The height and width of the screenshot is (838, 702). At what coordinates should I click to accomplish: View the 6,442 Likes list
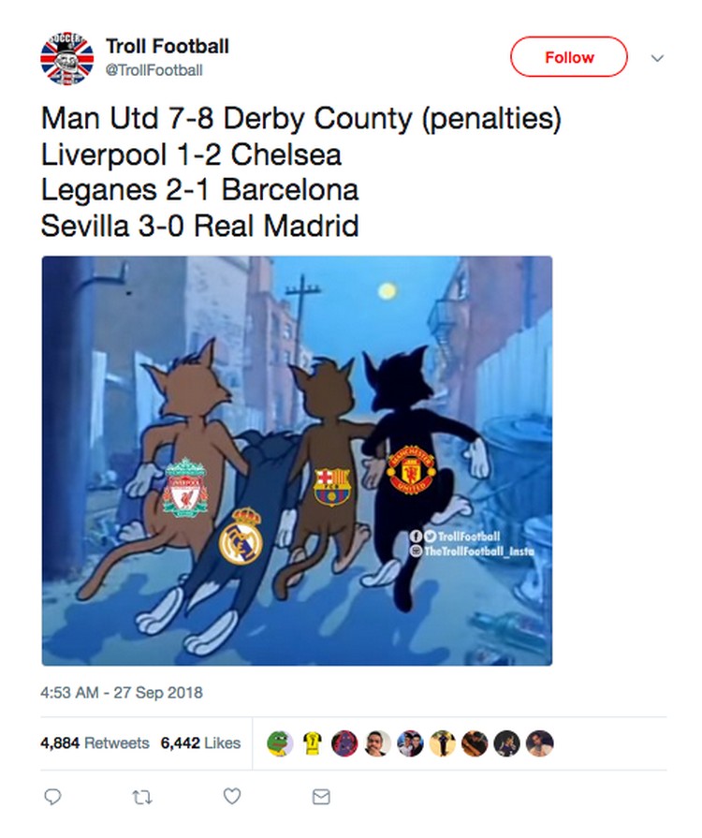[x=200, y=742]
